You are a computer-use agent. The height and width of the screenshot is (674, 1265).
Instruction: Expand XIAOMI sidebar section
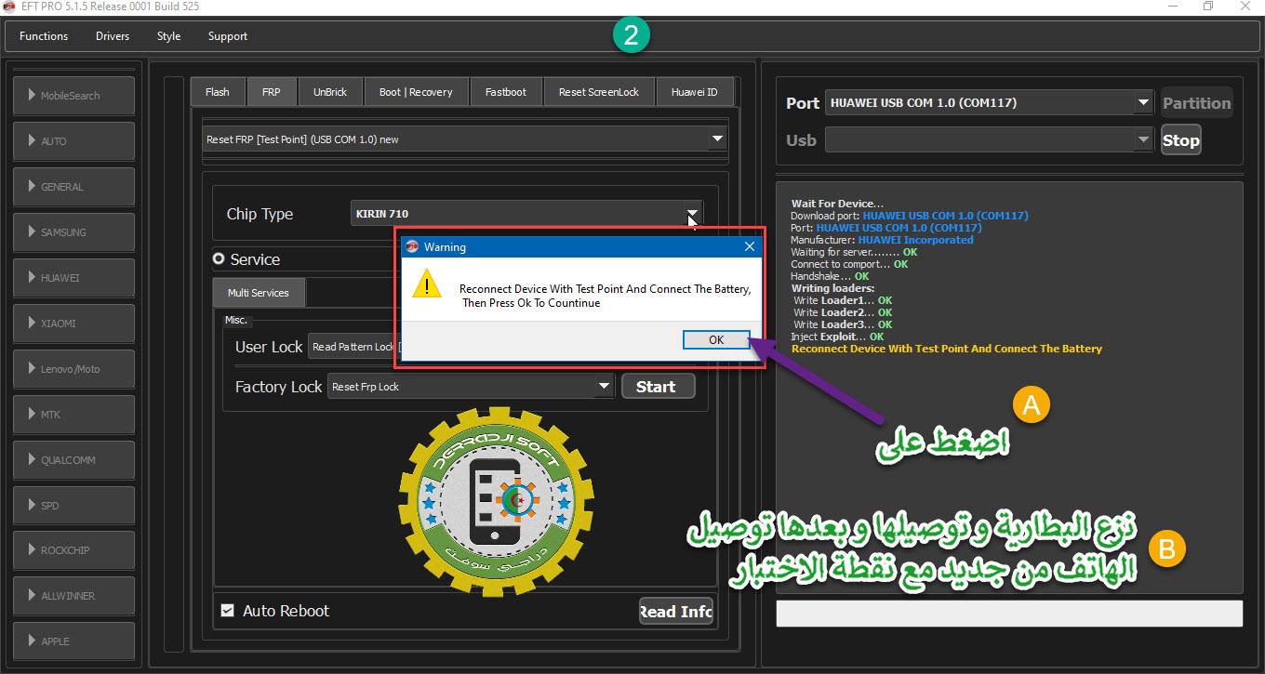73,324
